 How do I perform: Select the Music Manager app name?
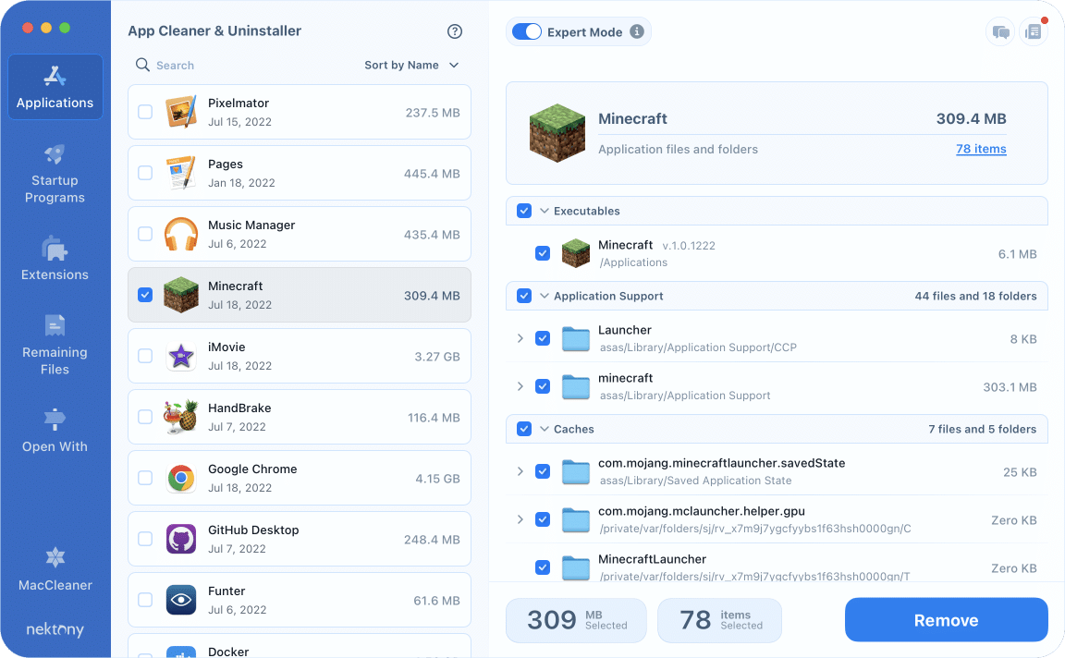pos(251,225)
